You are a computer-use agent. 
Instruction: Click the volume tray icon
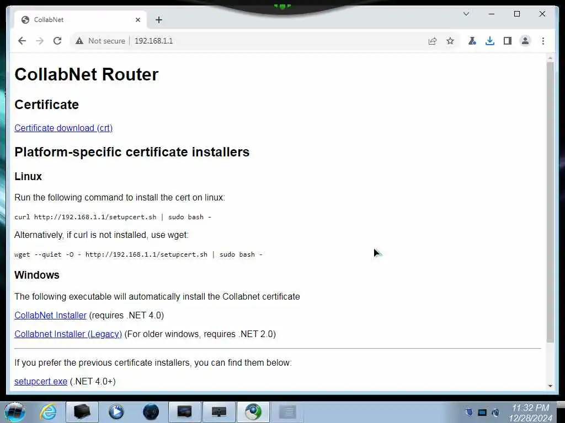coord(495,412)
